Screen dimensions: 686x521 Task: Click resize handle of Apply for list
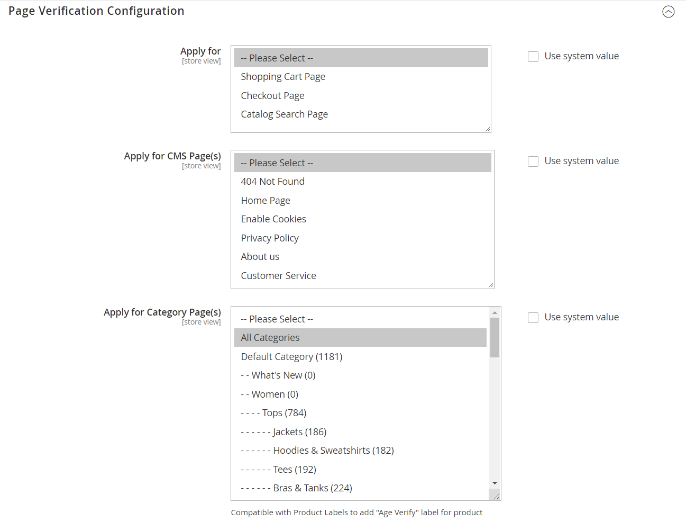[x=488, y=129]
